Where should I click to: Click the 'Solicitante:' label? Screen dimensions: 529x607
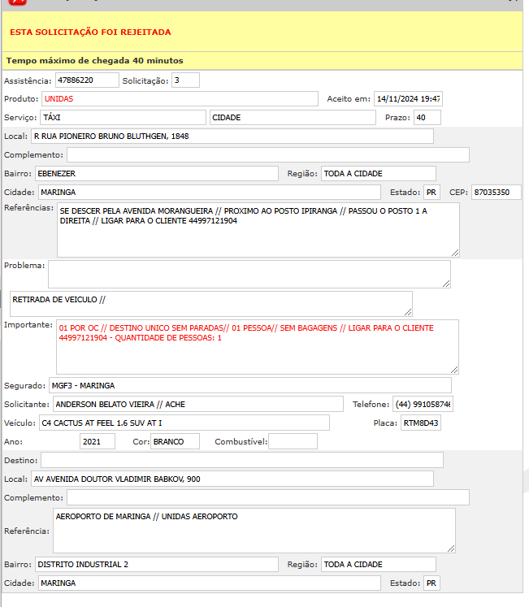tap(27, 404)
